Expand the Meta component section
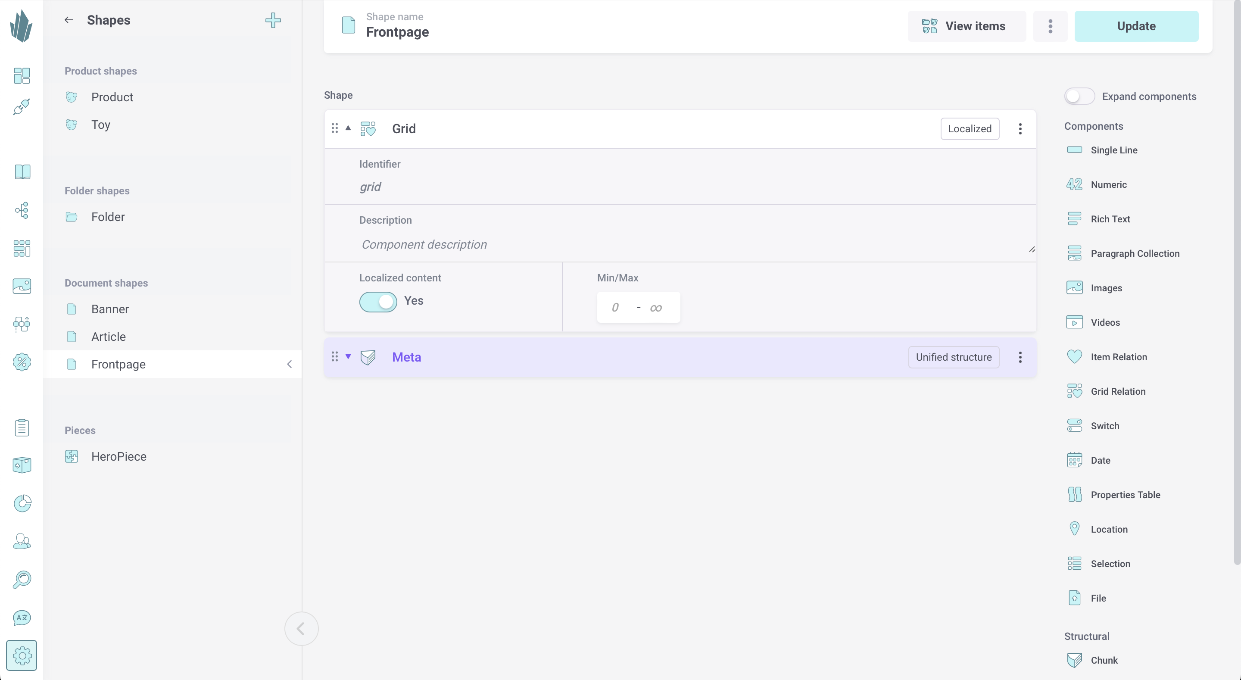The width and height of the screenshot is (1241, 680). click(347, 357)
